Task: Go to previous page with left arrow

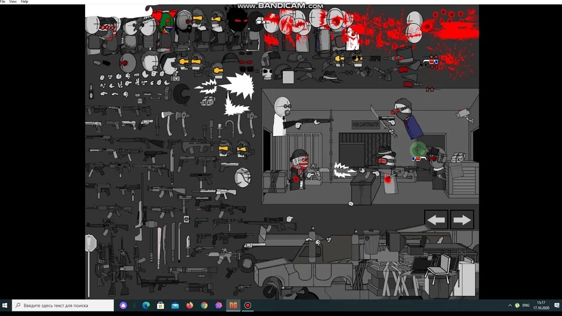Action: [436, 220]
